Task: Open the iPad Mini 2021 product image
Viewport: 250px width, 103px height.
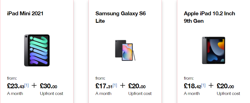Action: click(37, 50)
